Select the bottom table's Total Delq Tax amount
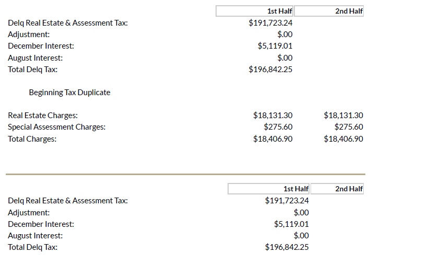 pyautogui.click(x=287, y=247)
